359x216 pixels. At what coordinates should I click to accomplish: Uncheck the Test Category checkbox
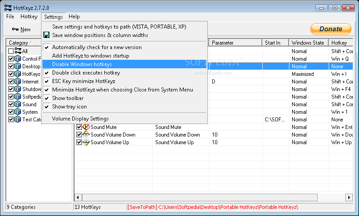pos(11,119)
